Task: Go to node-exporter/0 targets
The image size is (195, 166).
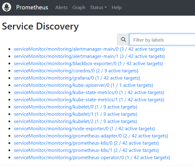Action: 84,129
